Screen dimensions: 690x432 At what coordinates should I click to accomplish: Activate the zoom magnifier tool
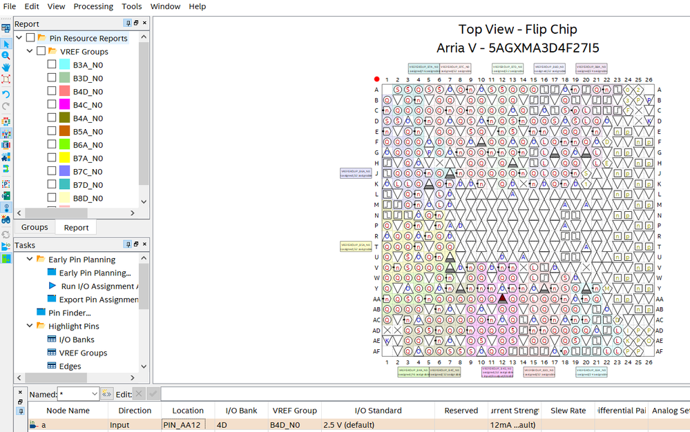pos(6,55)
